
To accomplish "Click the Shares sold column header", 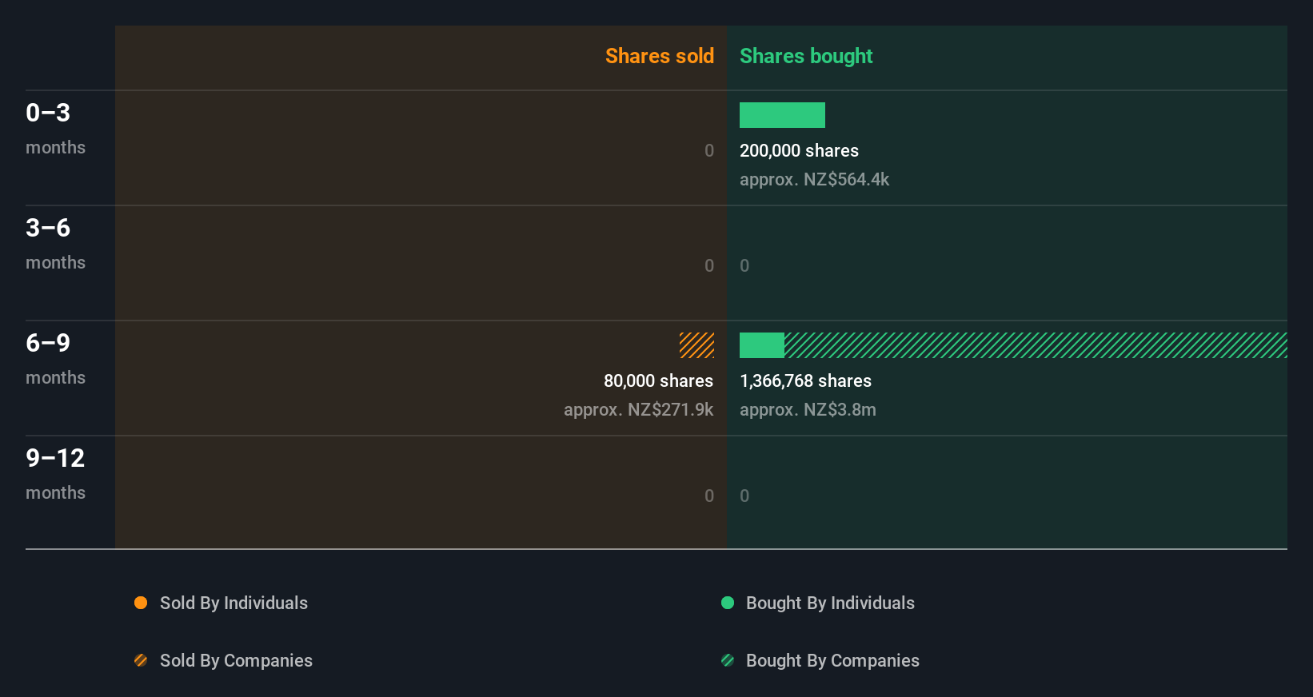I will pos(660,56).
